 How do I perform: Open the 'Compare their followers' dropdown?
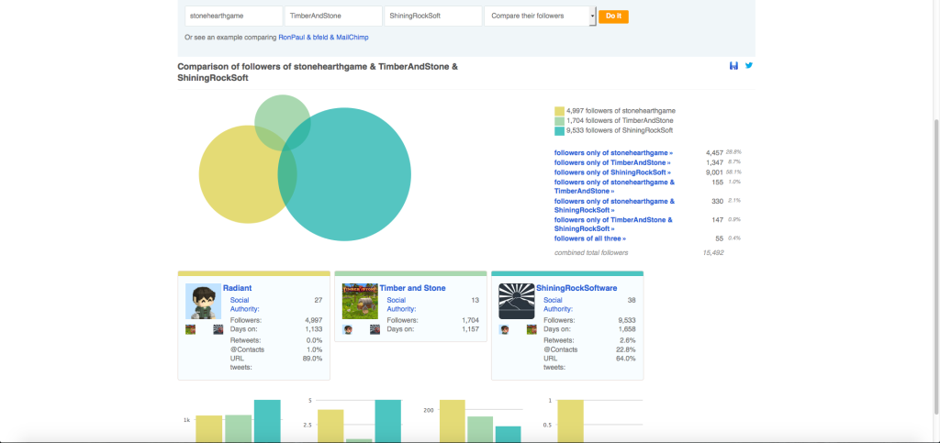[x=540, y=17]
